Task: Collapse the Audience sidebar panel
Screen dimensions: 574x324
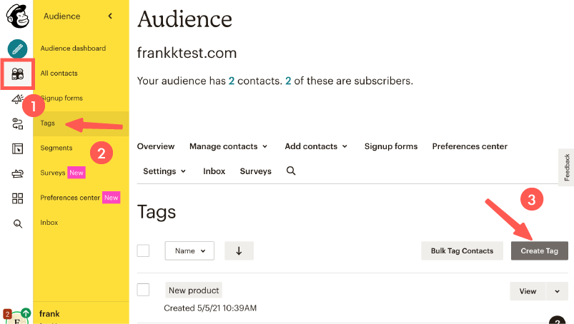Action: (110, 16)
